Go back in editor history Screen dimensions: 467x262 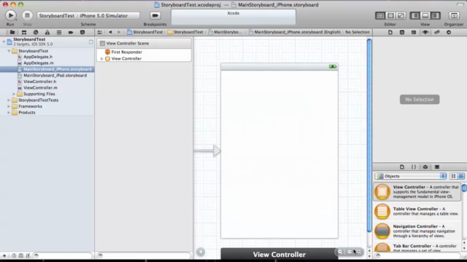pyautogui.click(x=110, y=32)
